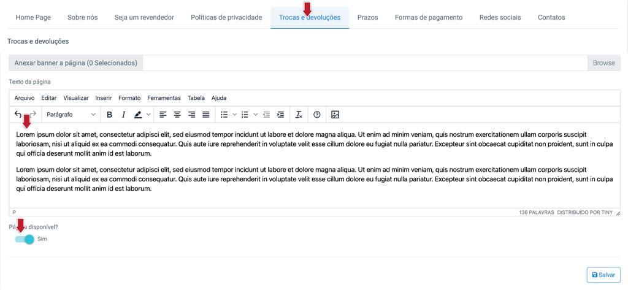
Task: Switch to the Prazos tab
Action: pos(368,18)
